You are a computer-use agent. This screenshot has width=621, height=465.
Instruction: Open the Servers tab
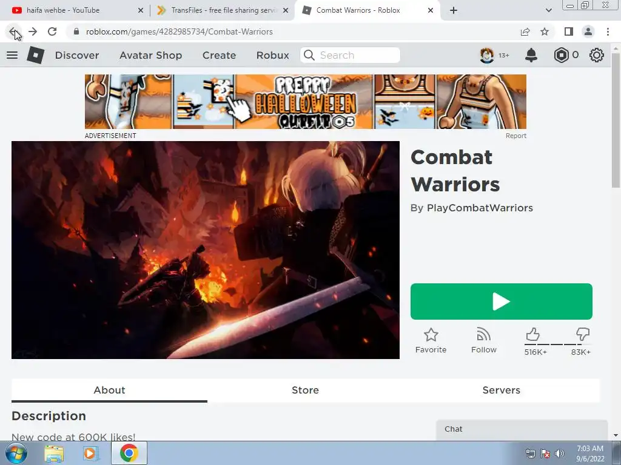[501, 391]
